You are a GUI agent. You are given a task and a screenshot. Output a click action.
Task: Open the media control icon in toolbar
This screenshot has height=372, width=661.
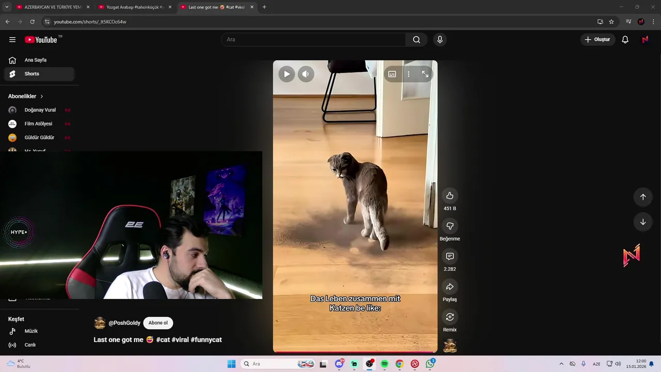(628, 22)
